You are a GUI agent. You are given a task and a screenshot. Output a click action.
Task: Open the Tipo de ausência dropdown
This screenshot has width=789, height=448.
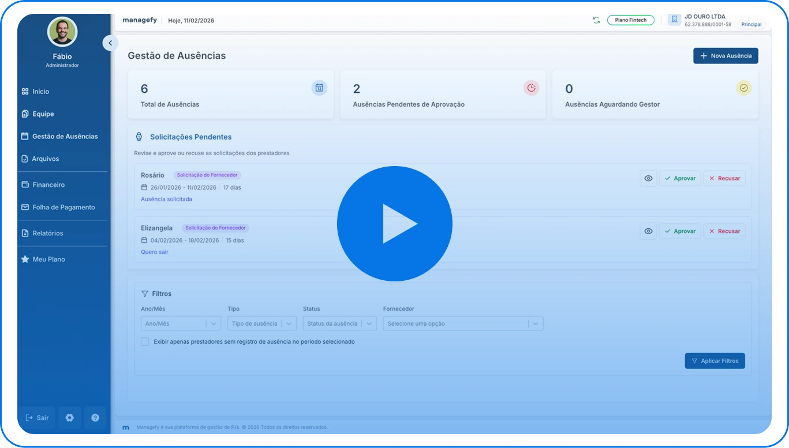(x=261, y=323)
